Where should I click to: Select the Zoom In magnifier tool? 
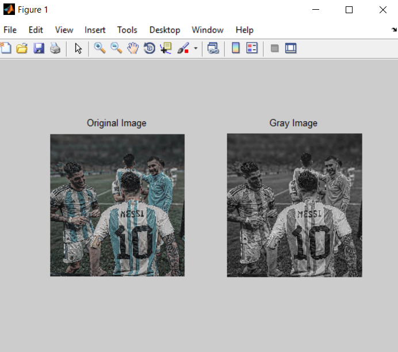(x=99, y=49)
